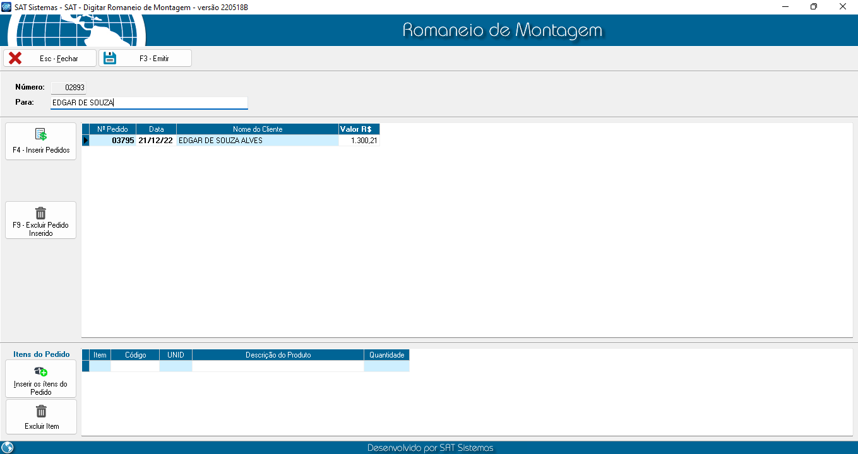
Task: Click the red X Fechar icon
Action: (x=15, y=58)
